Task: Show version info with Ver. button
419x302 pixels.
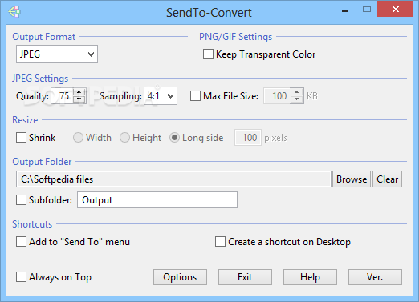Action: coord(375,277)
